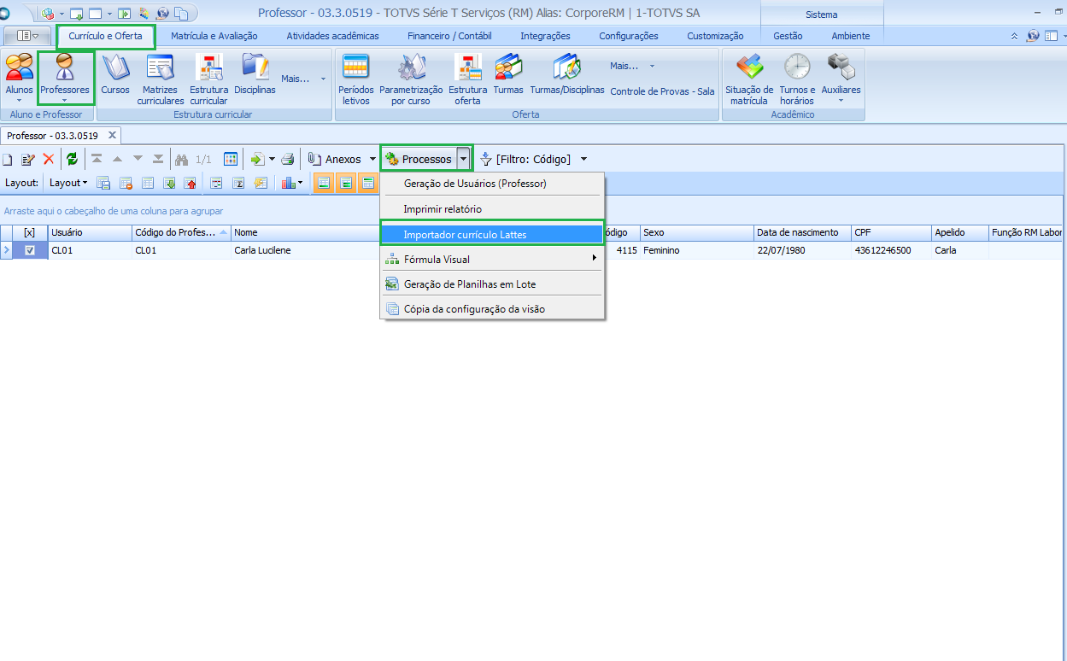Switch to Gestão tab

click(787, 36)
